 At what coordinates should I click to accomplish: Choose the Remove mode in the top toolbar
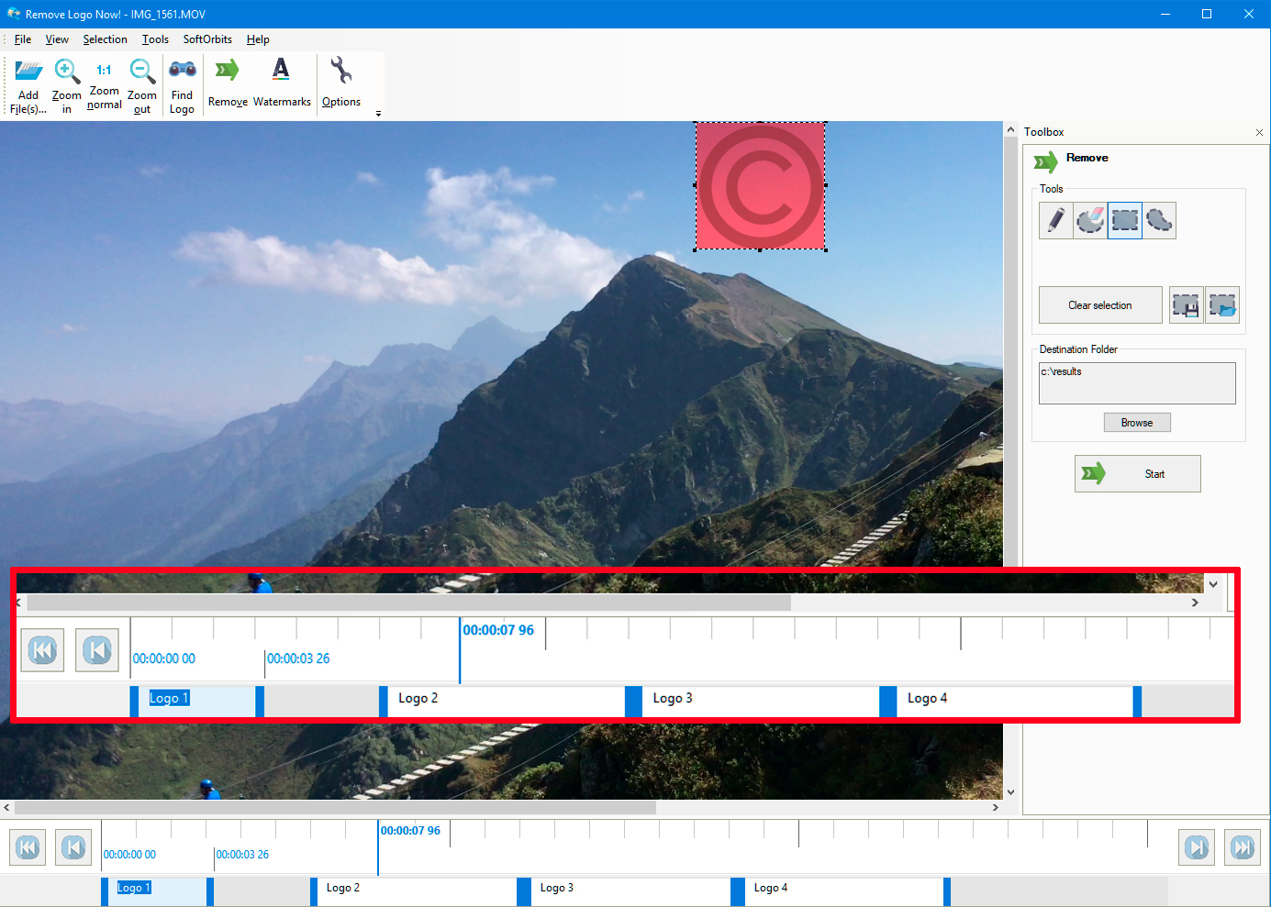[228, 83]
